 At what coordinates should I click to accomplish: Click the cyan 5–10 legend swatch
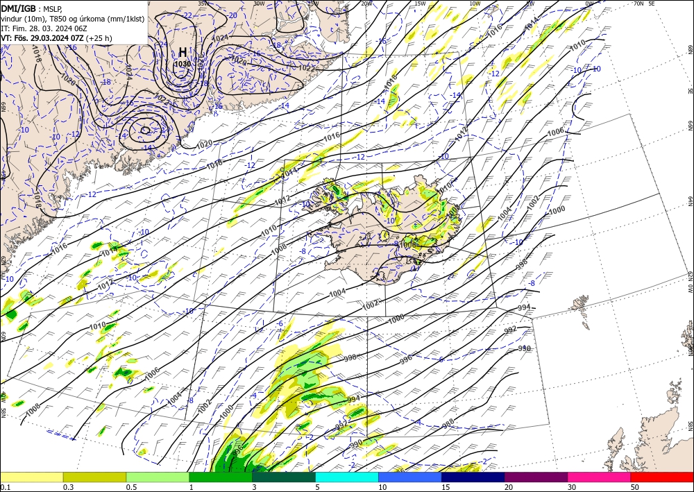pos(347,477)
